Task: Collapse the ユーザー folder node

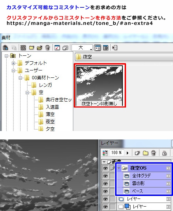Action: pyautogui.click(x=13, y=70)
